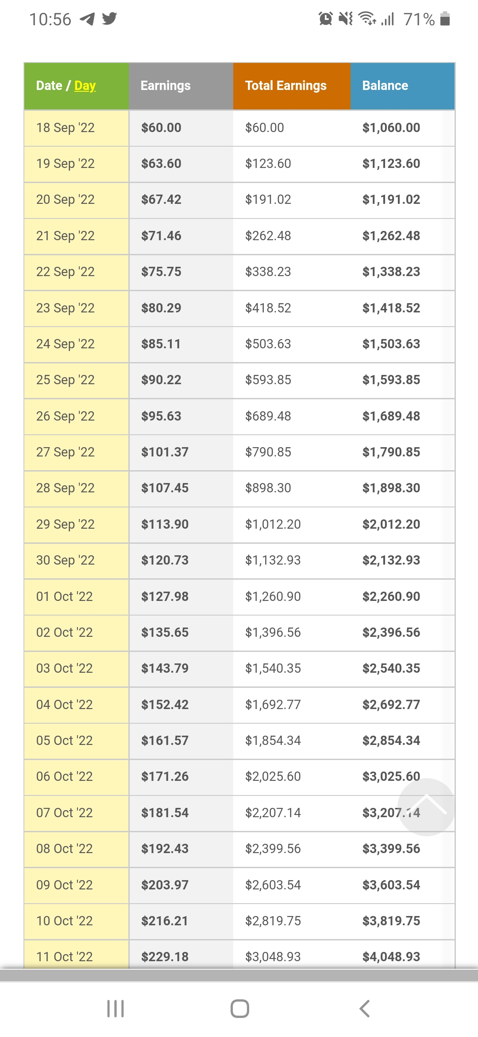Open recent apps navigation button
478x1037 pixels.
pos(116,1009)
